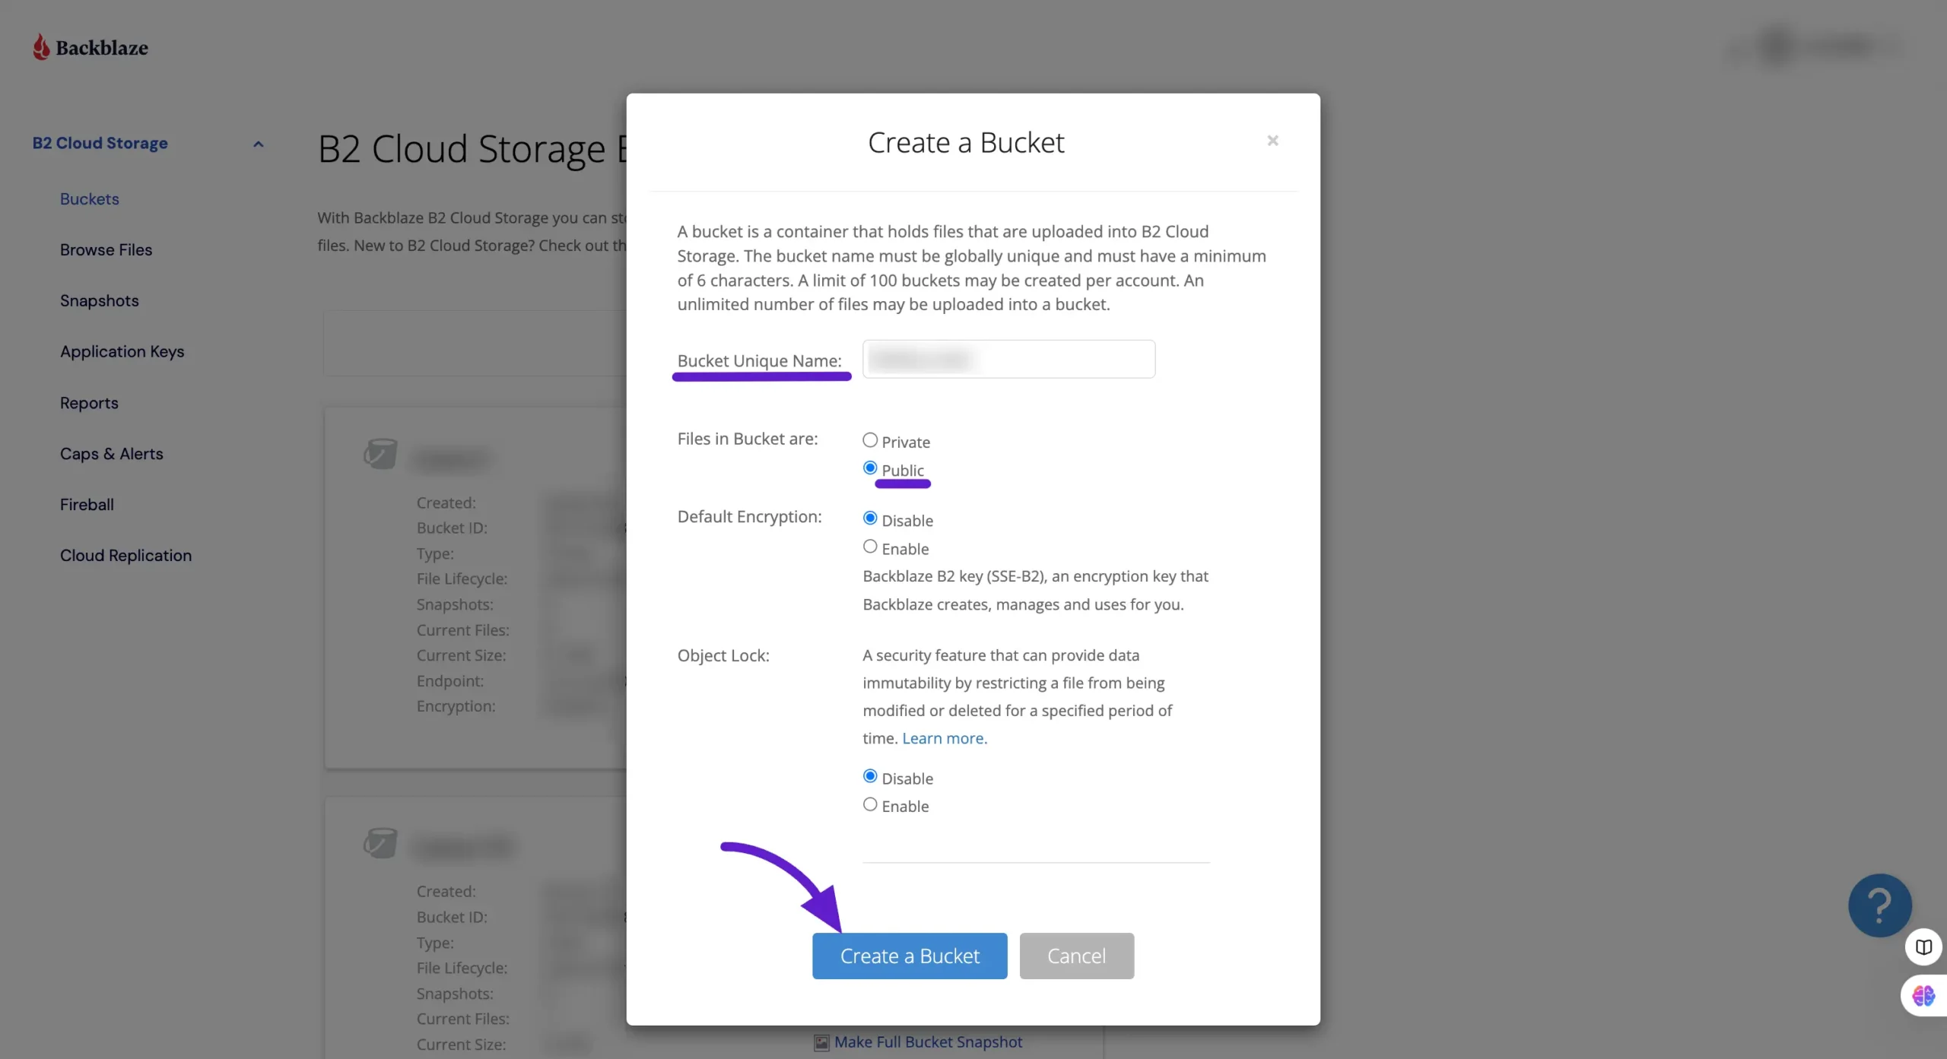This screenshot has width=1947, height=1059.
Task: Go to Buckets in sidebar
Action: click(90, 199)
